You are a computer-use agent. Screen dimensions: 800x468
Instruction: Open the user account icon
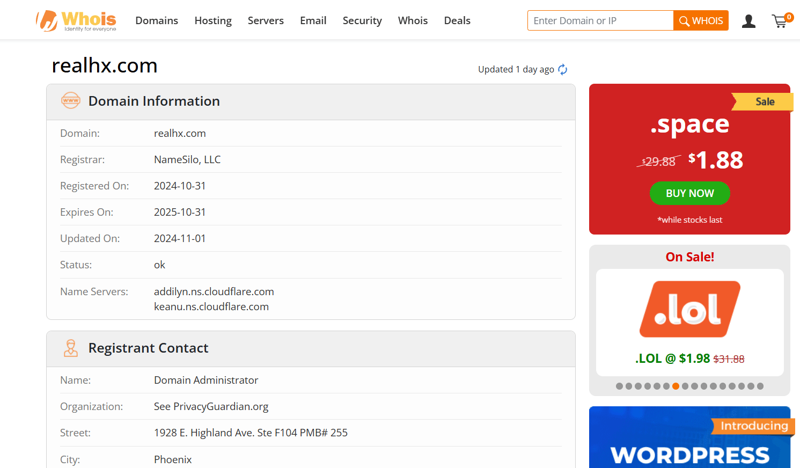point(748,21)
